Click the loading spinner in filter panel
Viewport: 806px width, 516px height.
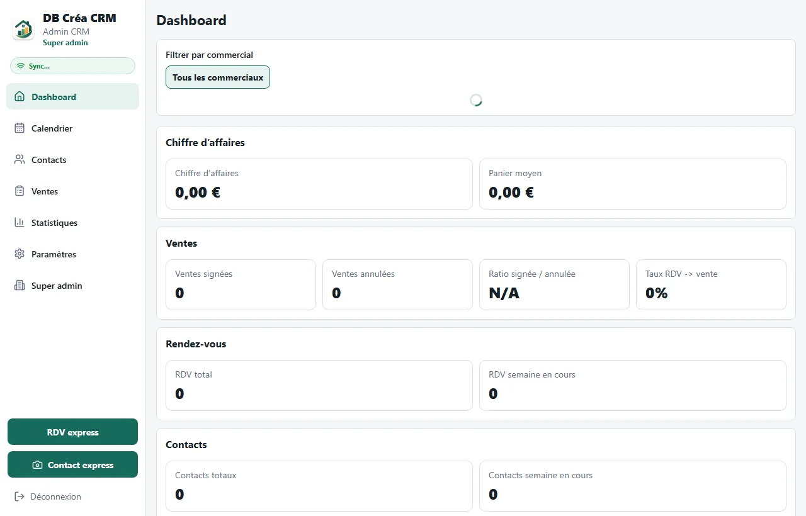476,100
